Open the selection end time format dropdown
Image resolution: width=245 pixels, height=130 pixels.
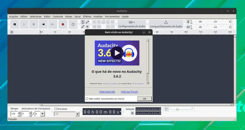point(160,113)
